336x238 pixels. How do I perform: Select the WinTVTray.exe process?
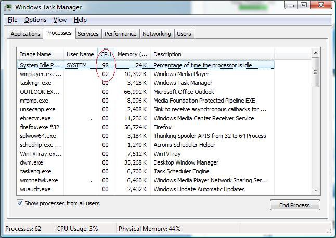(x=146, y=154)
